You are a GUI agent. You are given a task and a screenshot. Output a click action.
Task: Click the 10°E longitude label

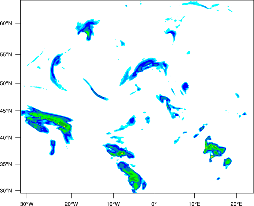click(194, 204)
